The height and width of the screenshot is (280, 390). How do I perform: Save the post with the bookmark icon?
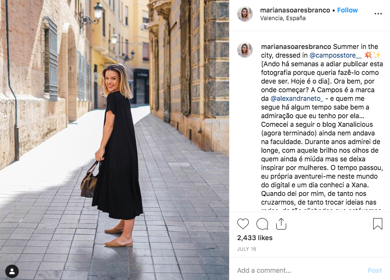pyautogui.click(x=378, y=223)
